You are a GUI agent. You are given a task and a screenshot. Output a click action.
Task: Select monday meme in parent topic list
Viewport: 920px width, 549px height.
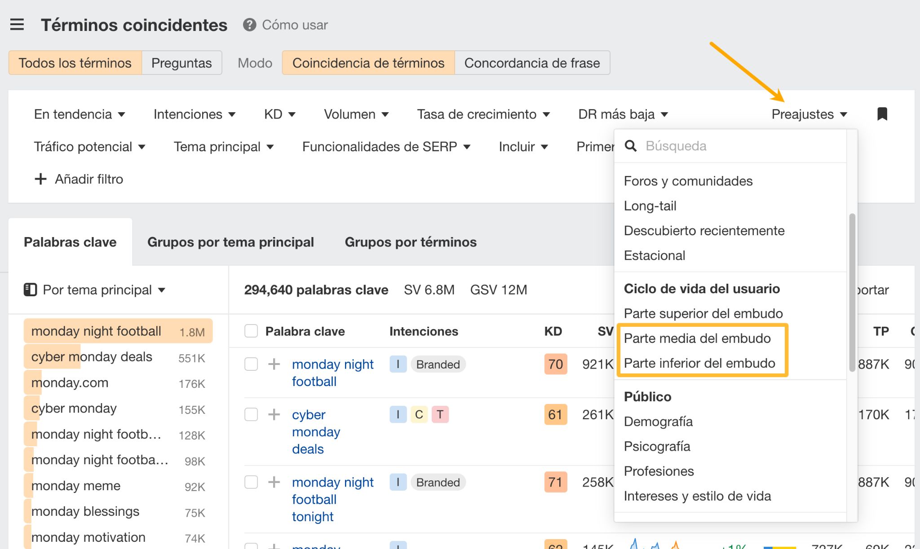(x=118, y=486)
